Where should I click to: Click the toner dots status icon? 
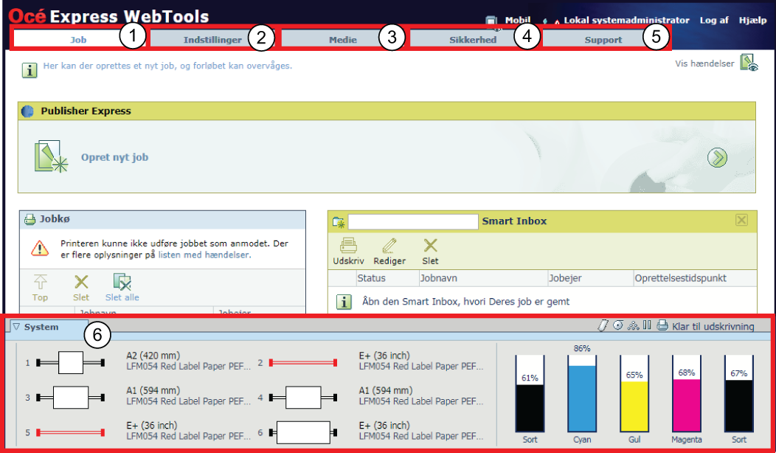tap(633, 325)
